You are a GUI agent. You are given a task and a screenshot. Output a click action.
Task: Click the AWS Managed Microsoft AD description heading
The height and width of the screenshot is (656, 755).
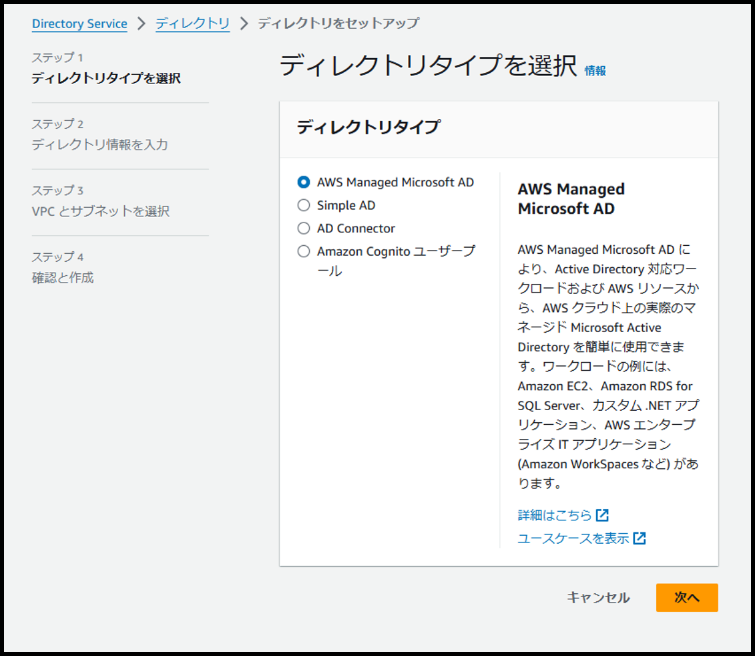tap(571, 198)
